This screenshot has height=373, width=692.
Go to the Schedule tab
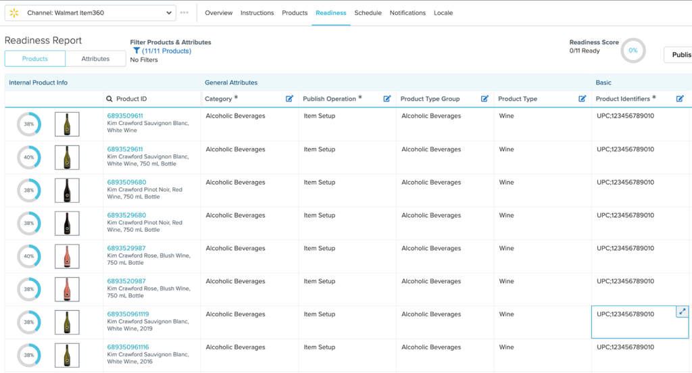coord(368,13)
